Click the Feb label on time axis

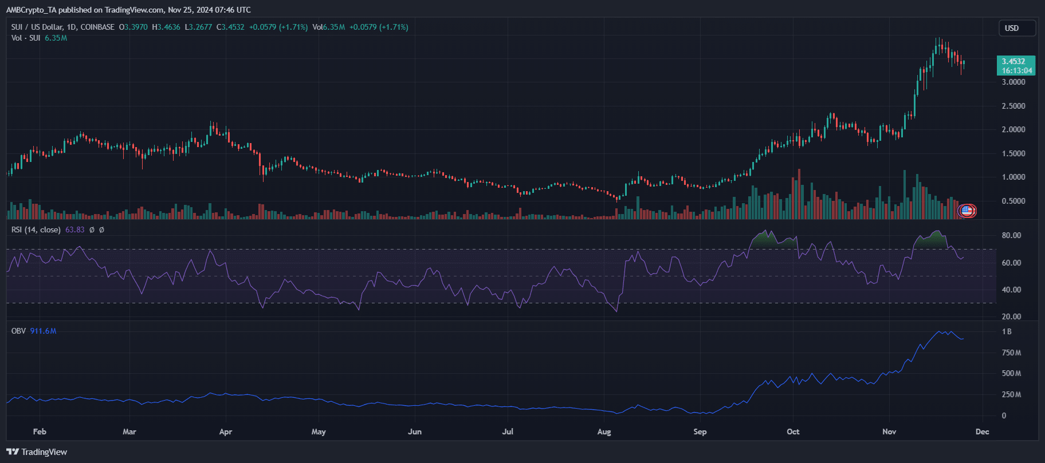point(40,432)
